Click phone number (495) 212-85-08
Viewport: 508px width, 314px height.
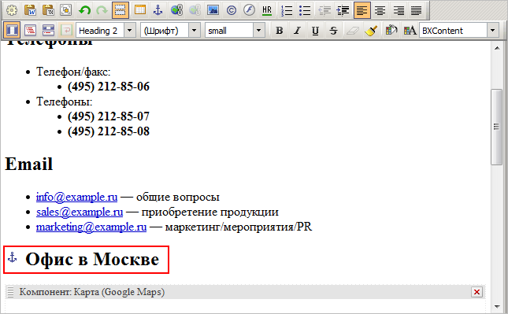[109, 131]
